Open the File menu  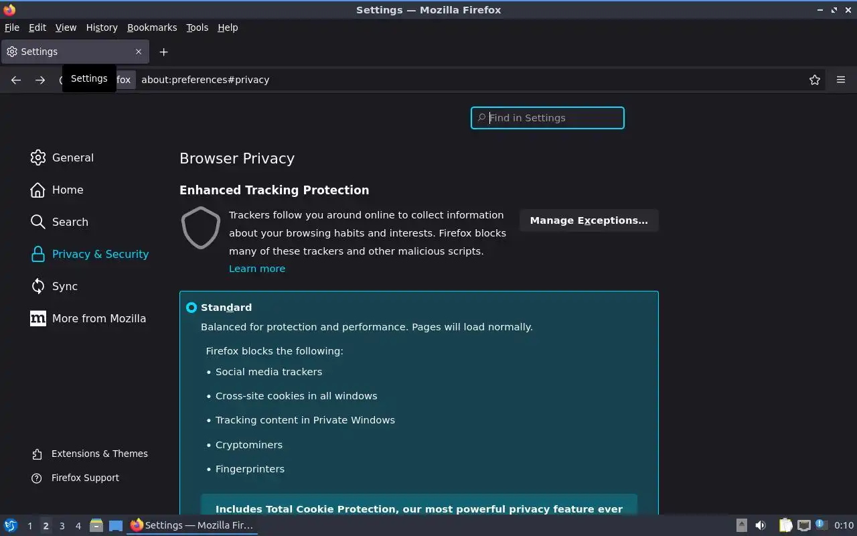(x=12, y=27)
